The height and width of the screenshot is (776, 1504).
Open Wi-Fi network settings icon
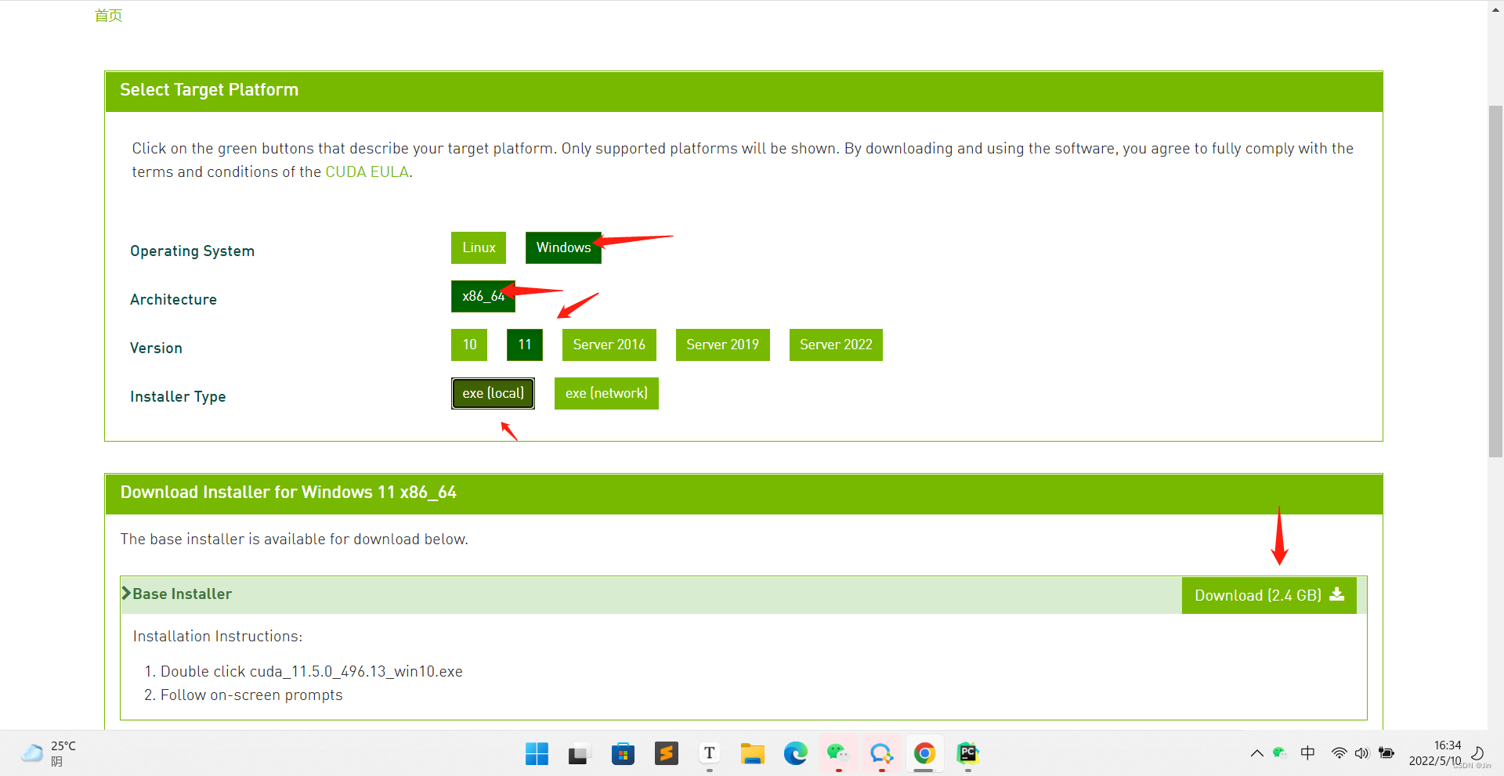[1339, 753]
